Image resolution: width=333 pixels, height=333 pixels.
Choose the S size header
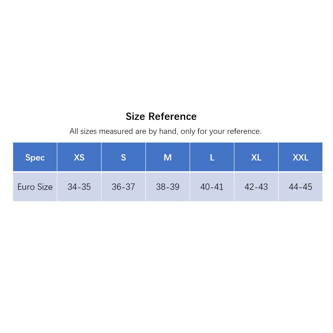pos(124,157)
